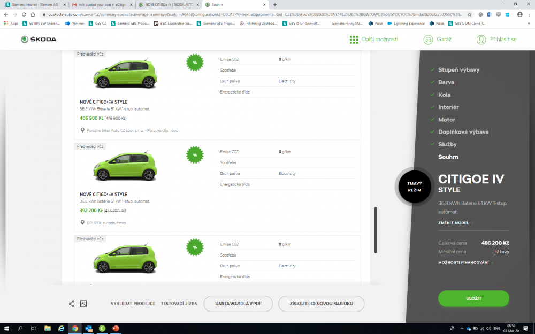
Task: Open File Explorer from taskbar
Action: [x=48, y=328]
